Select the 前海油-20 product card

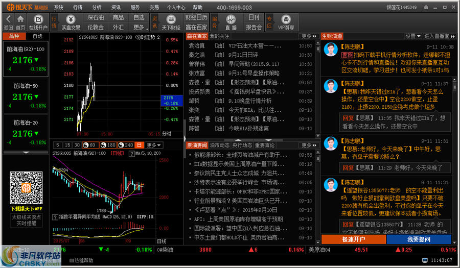(x=26, y=132)
